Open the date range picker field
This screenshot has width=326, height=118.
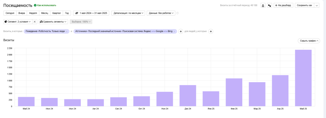point(91,13)
